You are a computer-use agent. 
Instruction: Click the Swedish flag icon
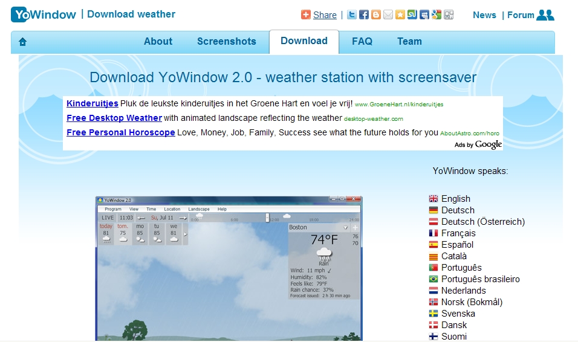click(433, 313)
